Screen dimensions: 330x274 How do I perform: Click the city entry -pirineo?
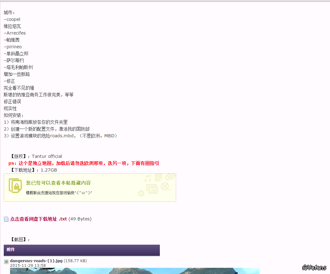(13, 47)
